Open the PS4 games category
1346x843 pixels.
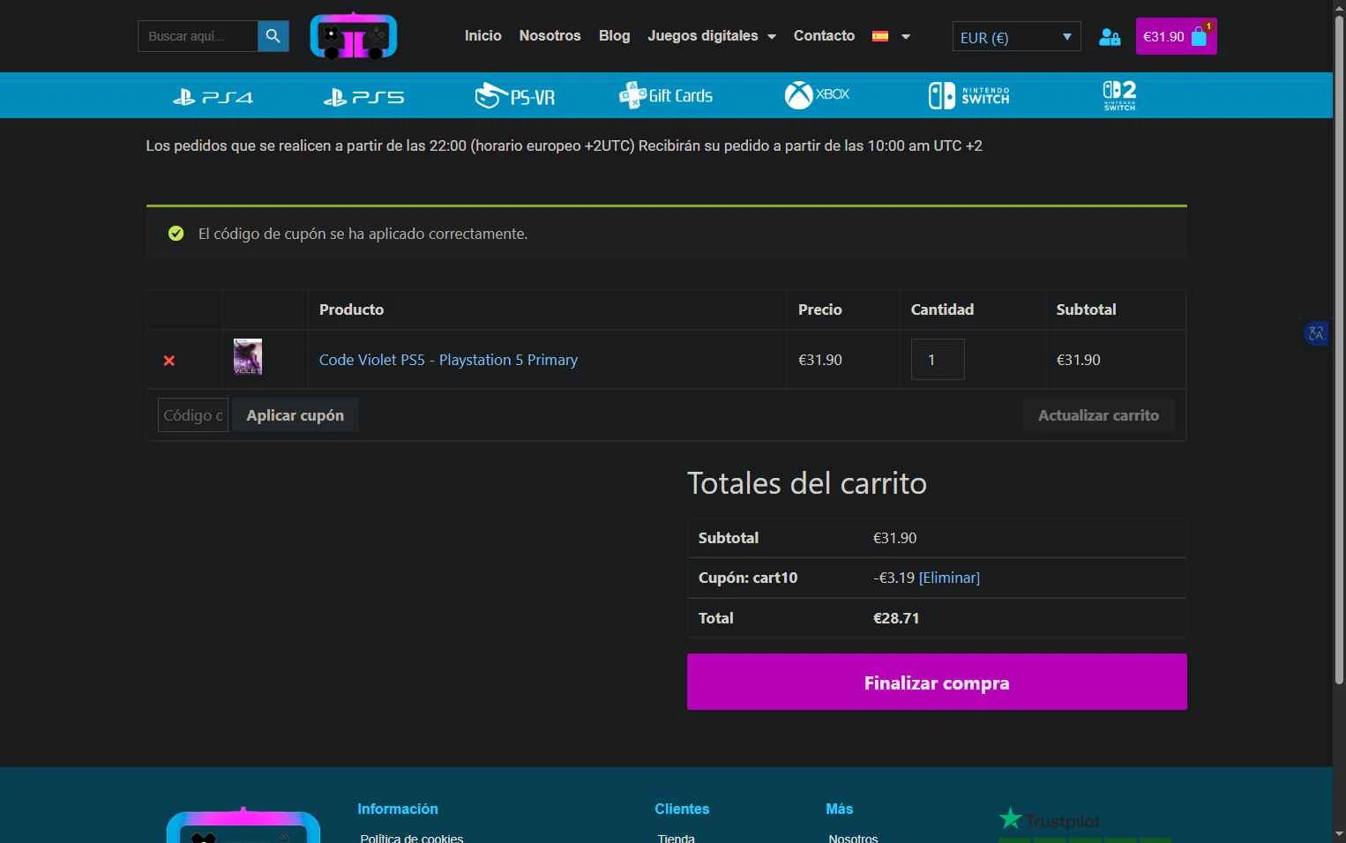pos(213,96)
